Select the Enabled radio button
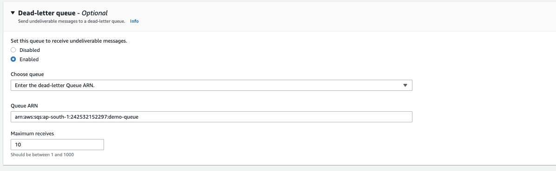The width and height of the screenshot is (556, 171). pos(13,59)
